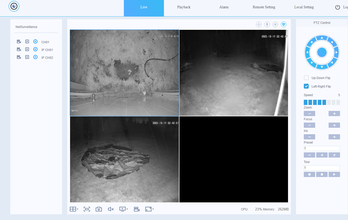Toggle the blue dome camera icon above grid
This screenshot has width=348, height=220.
pos(284,24)
